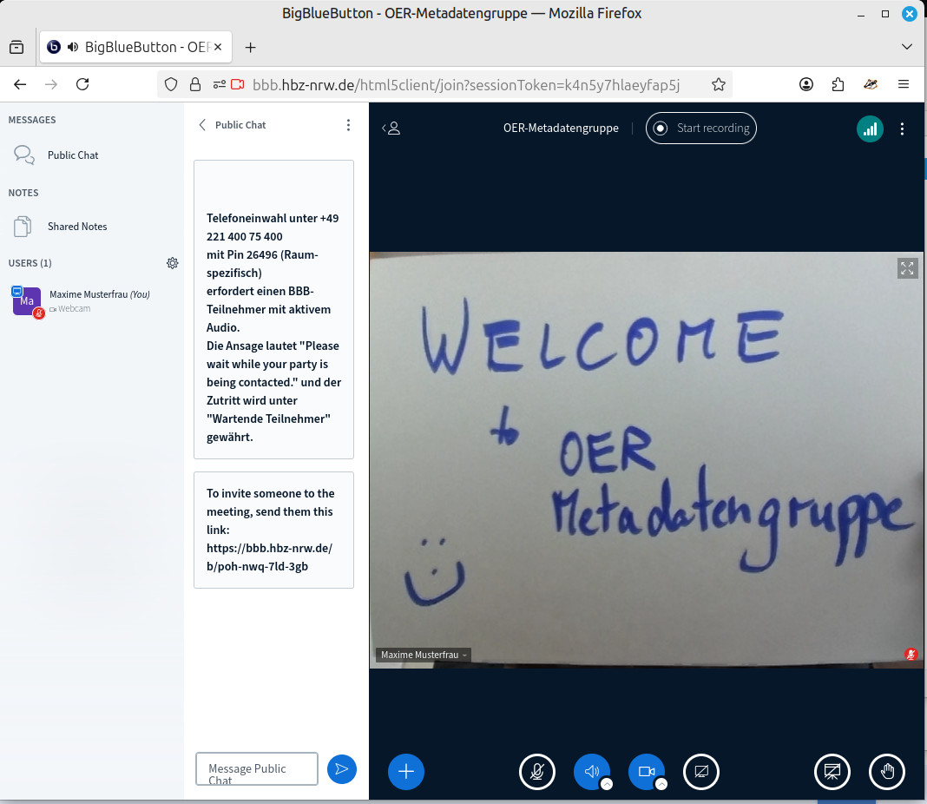The width and height of the screenshot is (927, 804).
Task: Unmute the microphone in bottom toolbar
Action: (537, 771)
